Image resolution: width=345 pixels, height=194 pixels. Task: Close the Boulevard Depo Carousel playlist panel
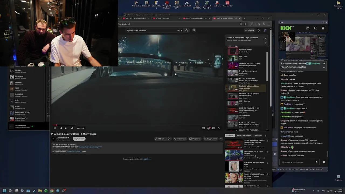click(265, 39)
